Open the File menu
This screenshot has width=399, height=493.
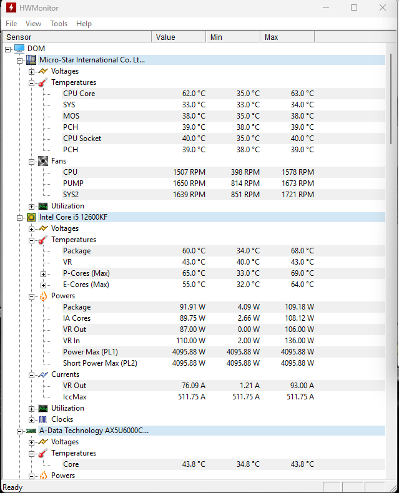click(x=11, y=24)
